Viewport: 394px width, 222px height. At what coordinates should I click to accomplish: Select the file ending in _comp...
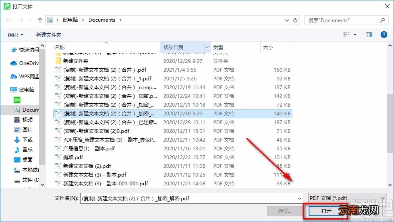(x=173, y=87)
